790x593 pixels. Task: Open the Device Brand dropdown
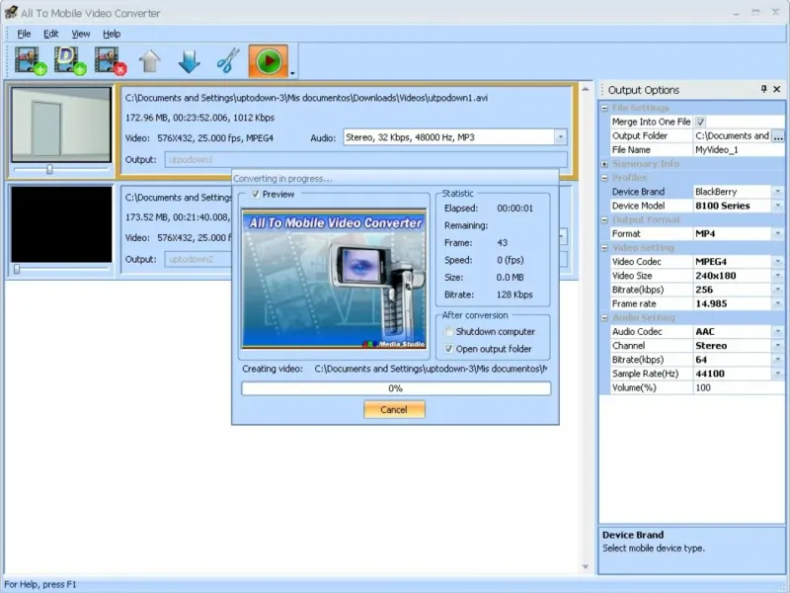tap(778, 192)
